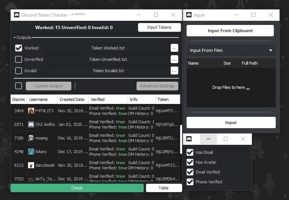Select token cell NjUwMTY...

167,111
